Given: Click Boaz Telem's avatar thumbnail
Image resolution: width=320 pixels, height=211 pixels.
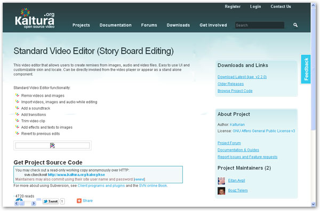Looking at the screenshot, I should click(x=221, y=191).
